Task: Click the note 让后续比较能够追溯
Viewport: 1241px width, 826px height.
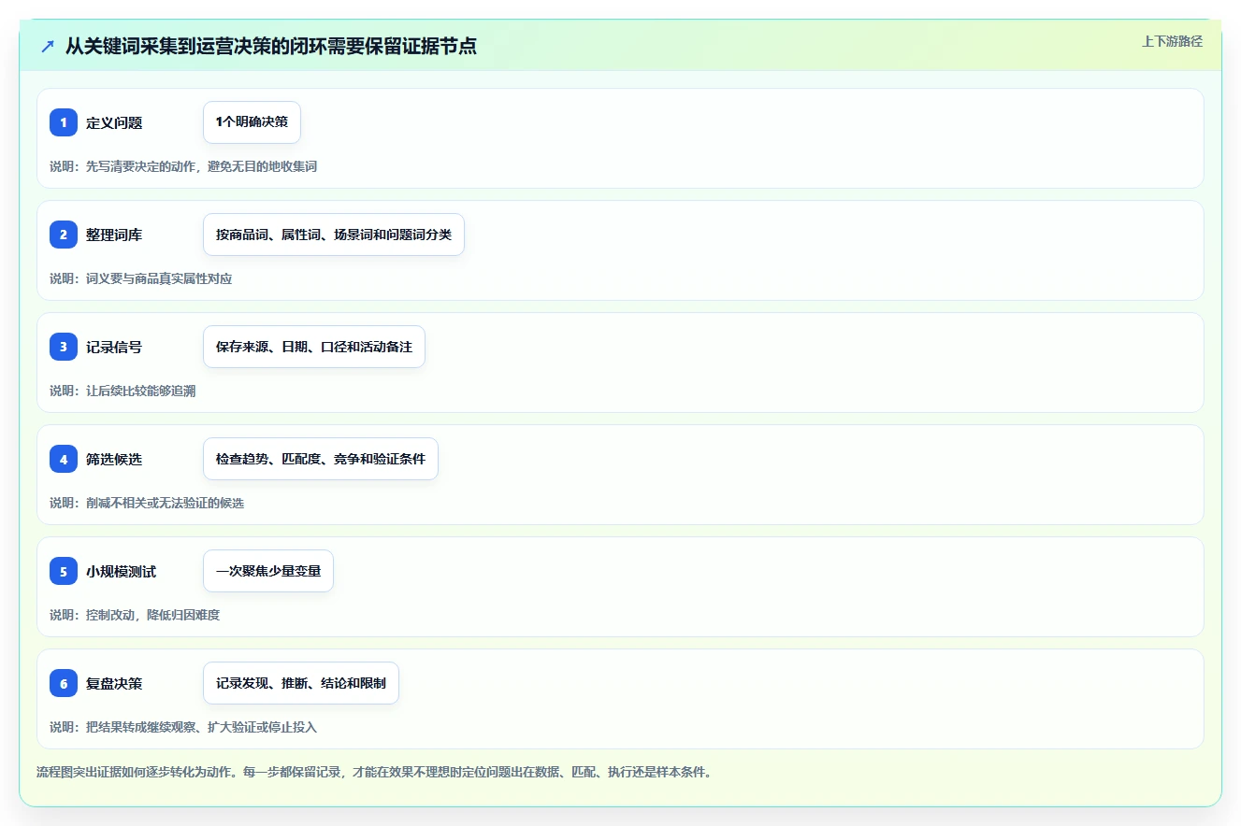Action: click(x=123, y=391)
